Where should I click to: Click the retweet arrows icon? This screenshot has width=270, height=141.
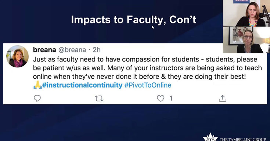pyautogui.click(x=99, y=99)
